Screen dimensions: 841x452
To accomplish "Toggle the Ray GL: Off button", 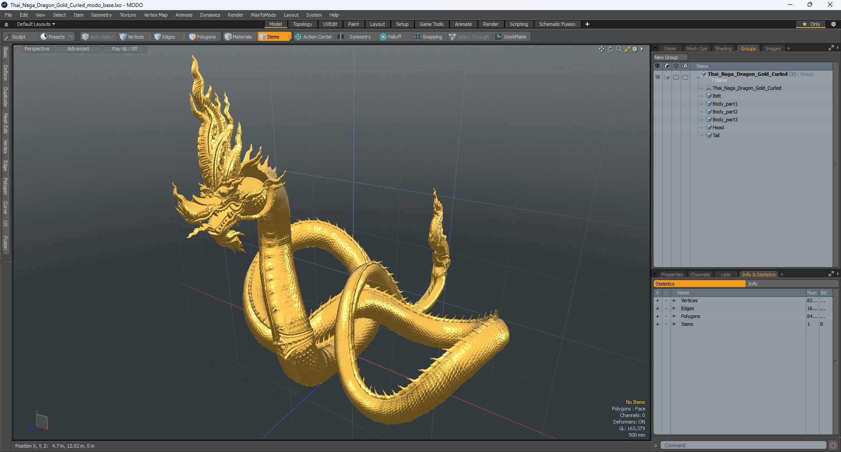I will (124, 49).
